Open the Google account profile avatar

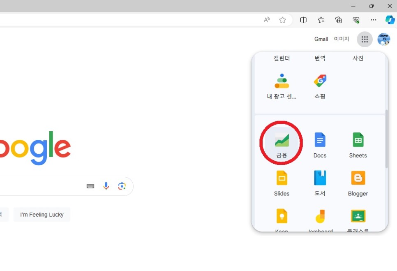tap(384, 39)
